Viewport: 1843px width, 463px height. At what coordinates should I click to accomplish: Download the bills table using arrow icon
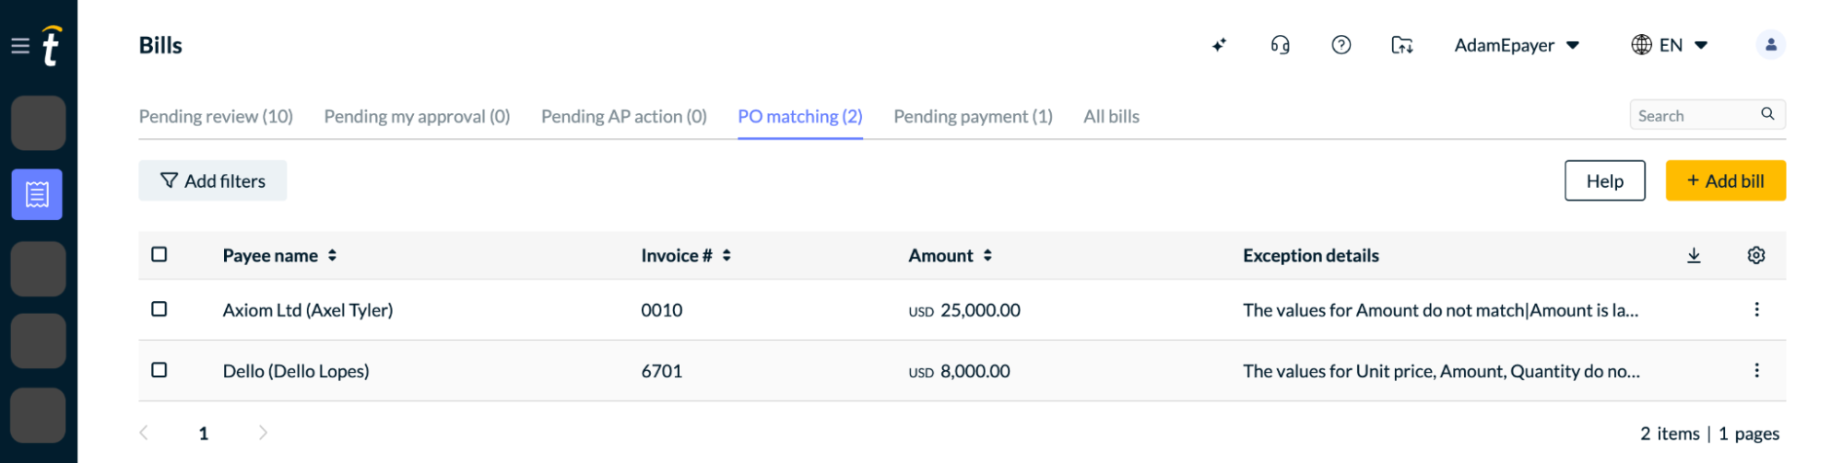click(1694, 256)
